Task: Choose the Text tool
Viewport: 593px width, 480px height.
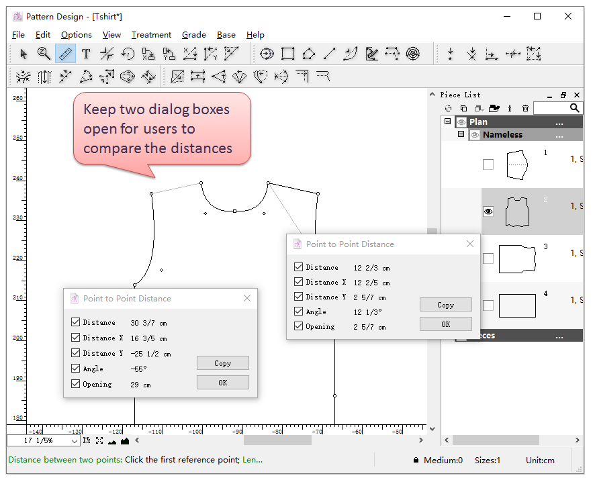Action: pos(86,54)
